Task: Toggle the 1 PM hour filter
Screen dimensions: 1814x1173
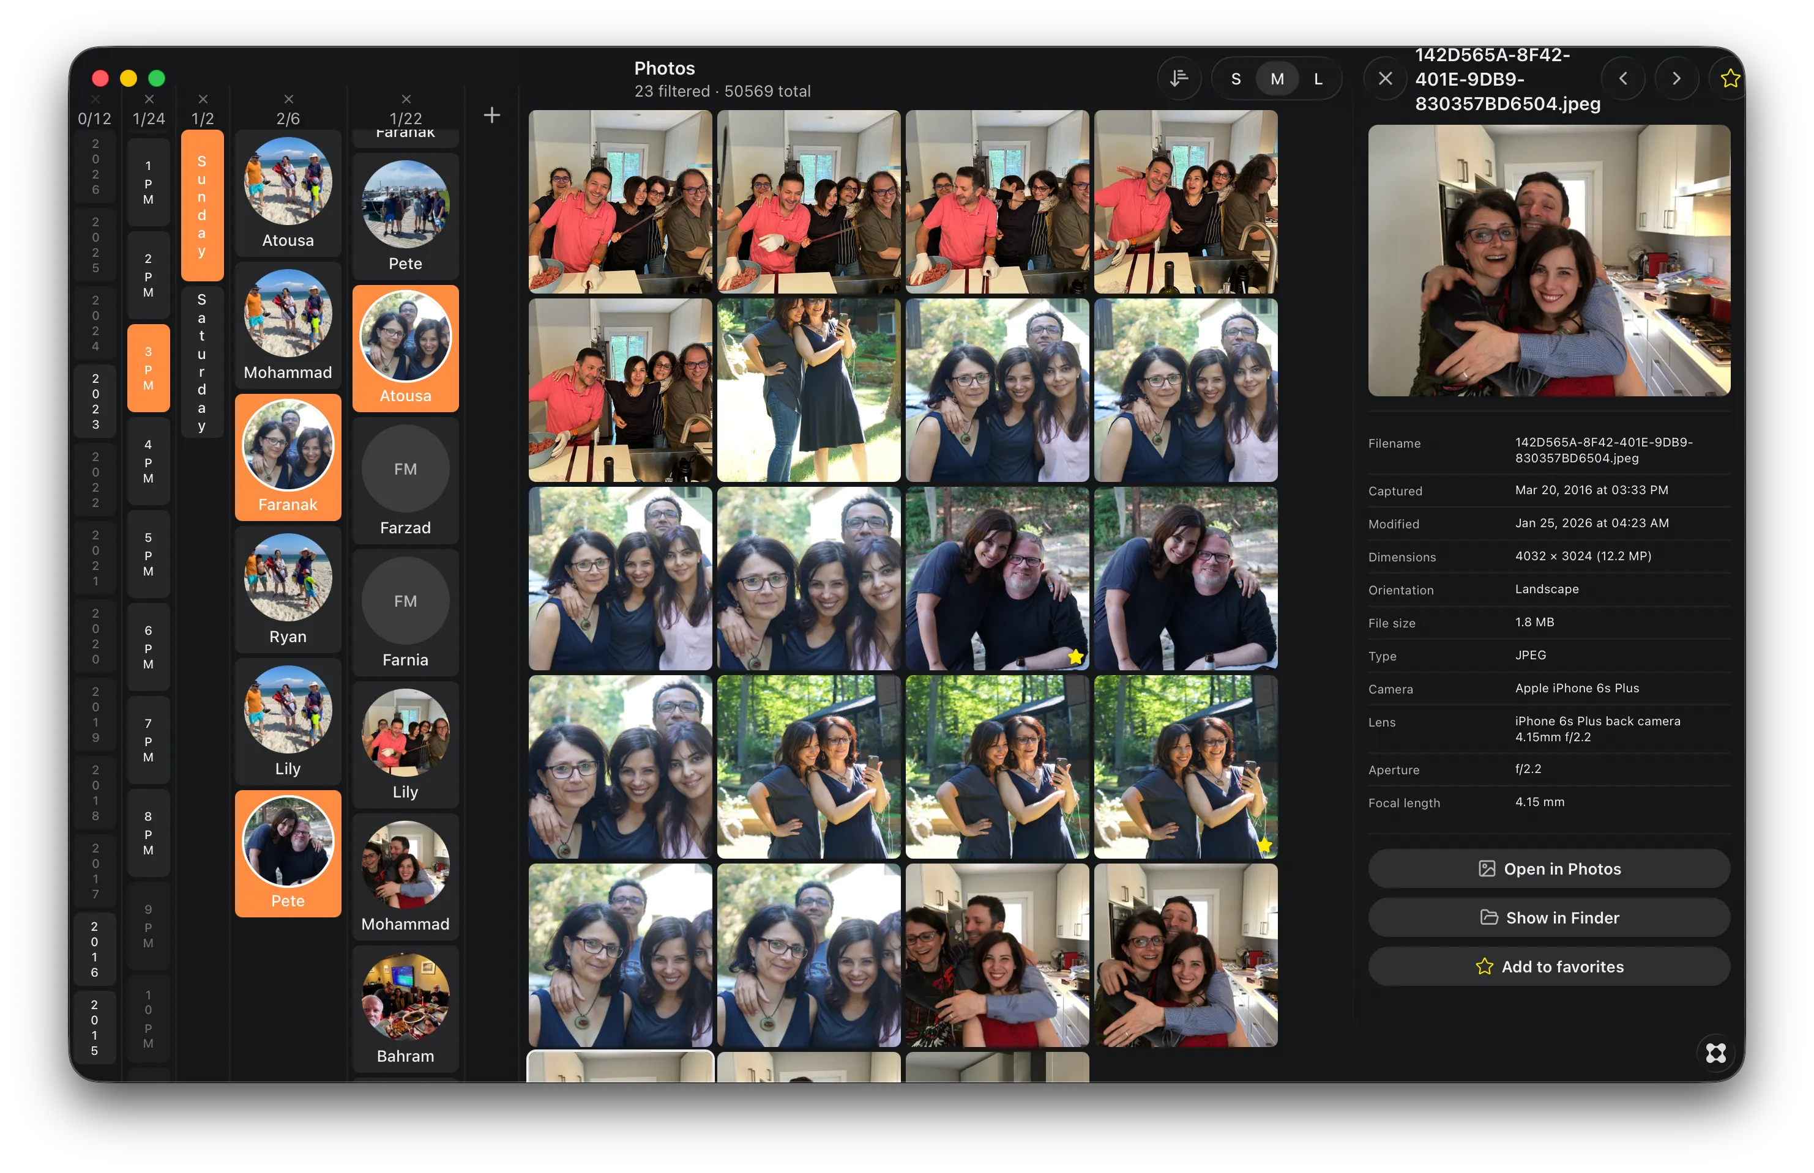Action: point(148,183)
